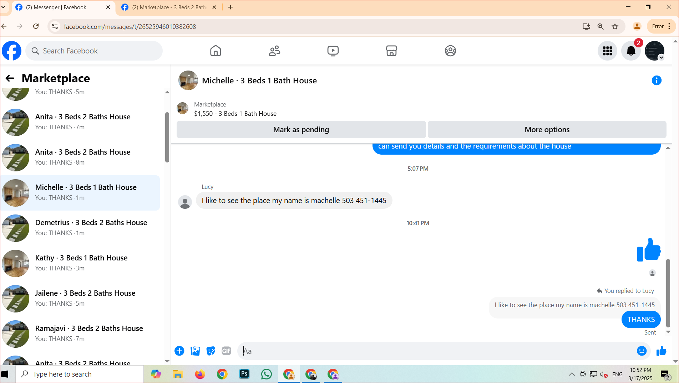Choose a GIF icon in composer

click(x=227, y=351)
